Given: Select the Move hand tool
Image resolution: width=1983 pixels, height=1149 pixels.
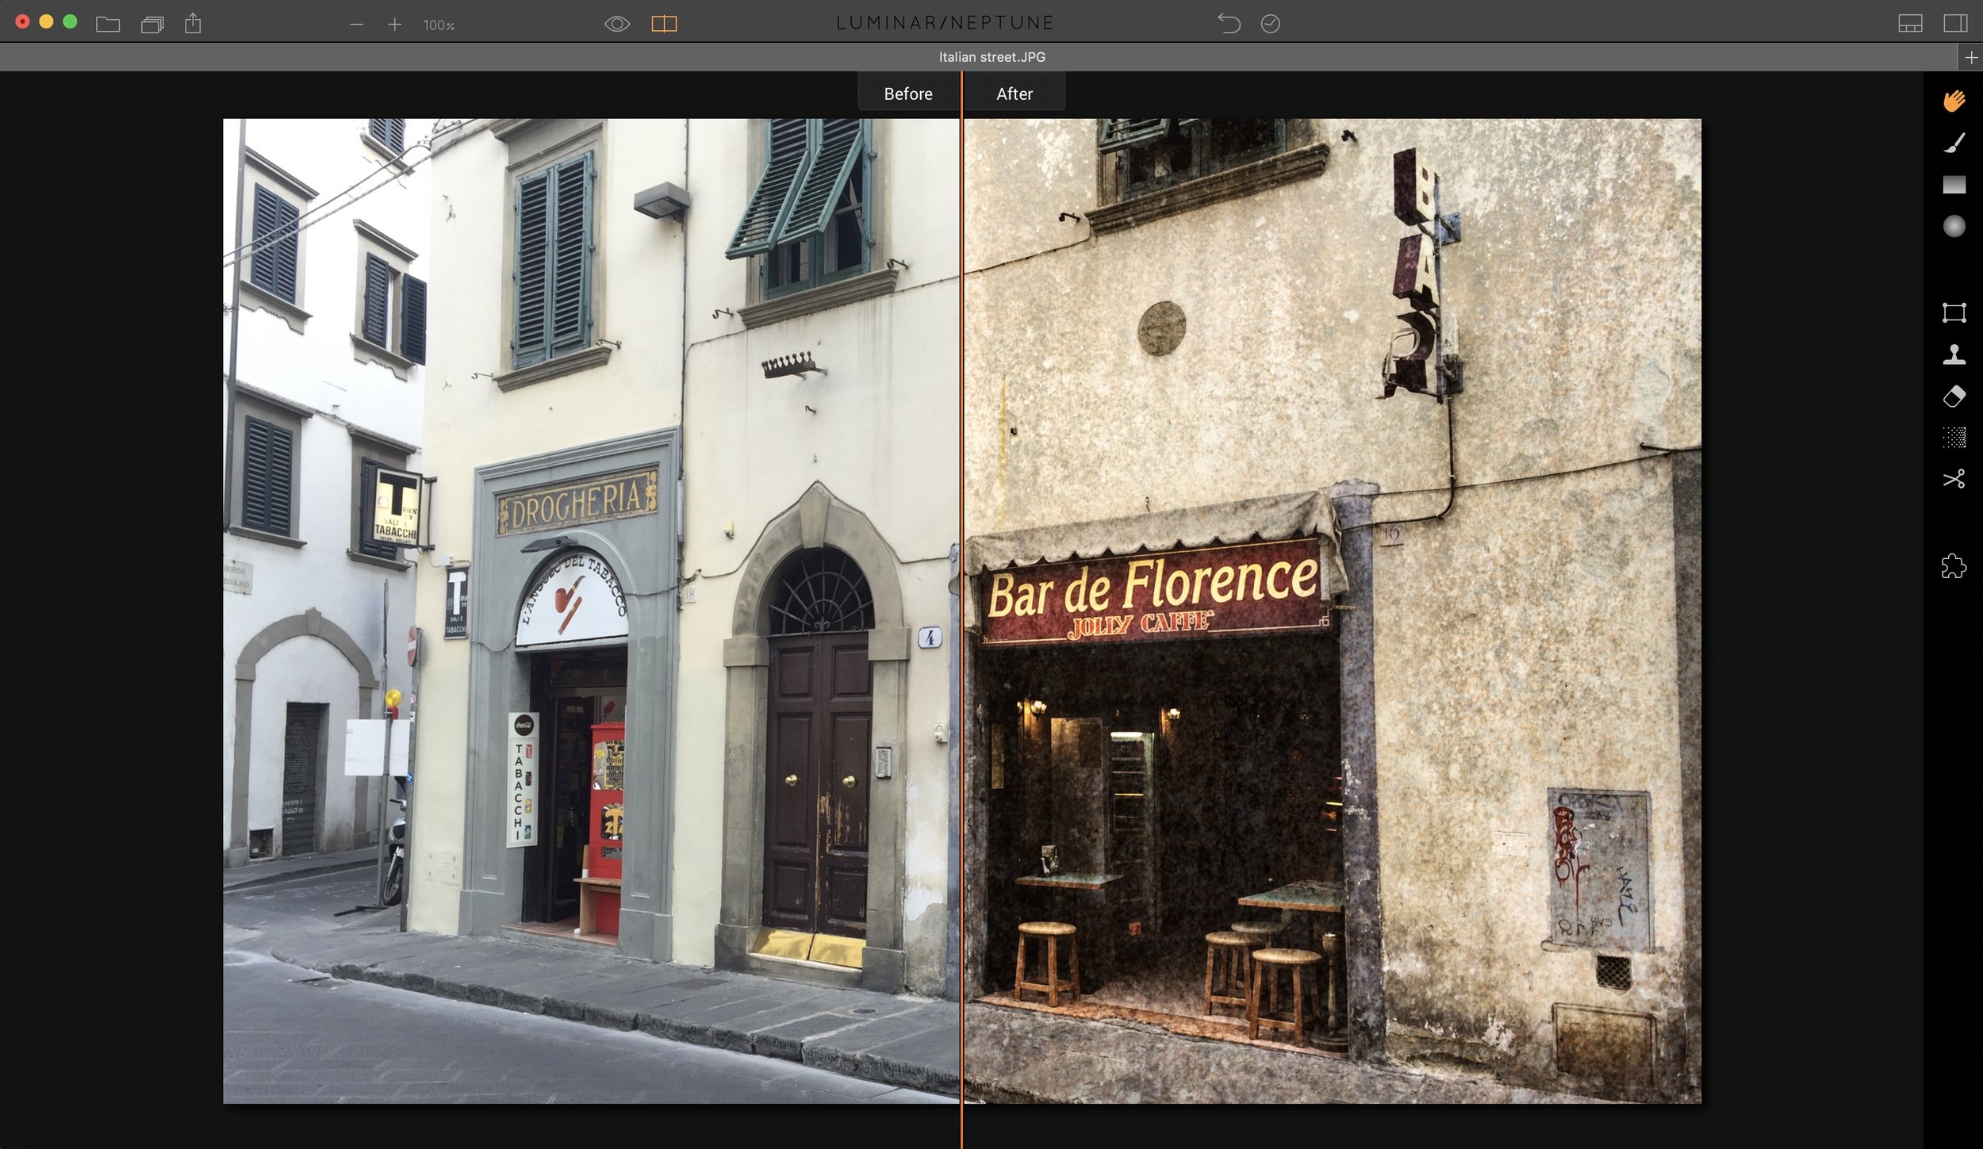Looking at the screenshot, I should 1954,101.
